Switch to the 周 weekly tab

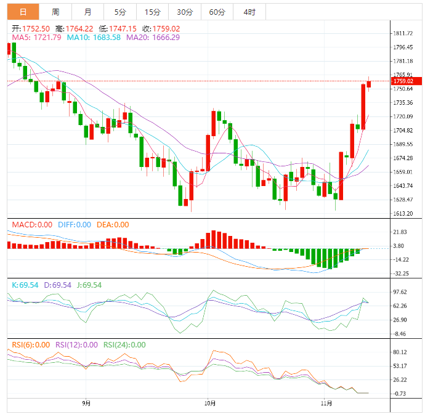tap(55, 12)
